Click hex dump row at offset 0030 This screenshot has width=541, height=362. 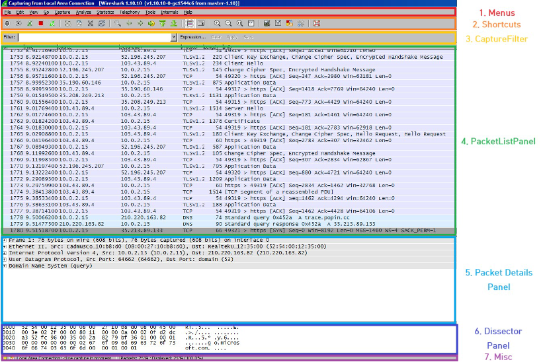(121, 343)
